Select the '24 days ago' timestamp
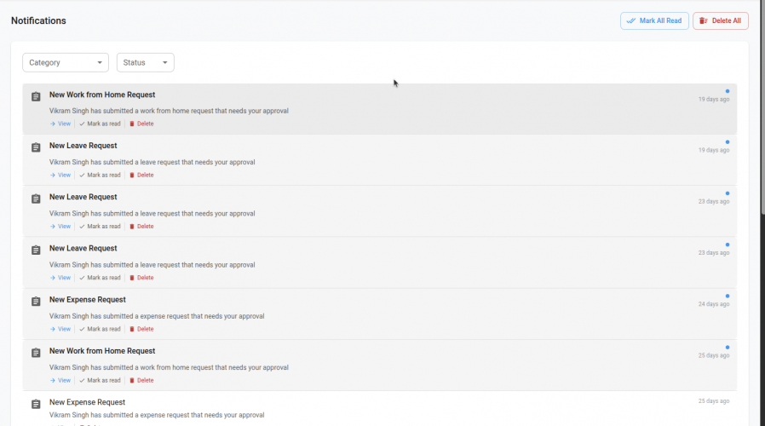This screenshot has width=765, height=426. click(x=713, y=304)
